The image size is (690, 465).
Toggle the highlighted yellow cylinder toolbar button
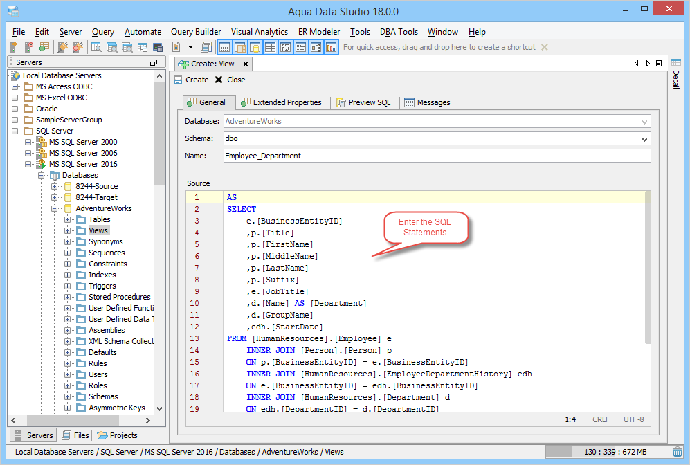pyautogui.click(x=255, y=47)
